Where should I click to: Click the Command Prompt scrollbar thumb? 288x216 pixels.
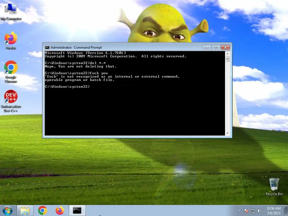click(x=227, y=59)
